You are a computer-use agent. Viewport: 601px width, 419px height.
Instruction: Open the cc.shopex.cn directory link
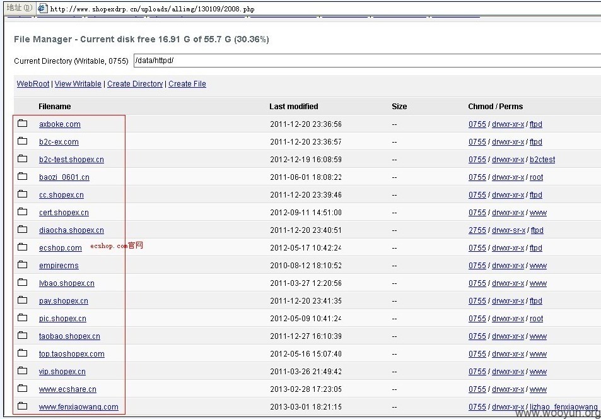pos(61,195)
